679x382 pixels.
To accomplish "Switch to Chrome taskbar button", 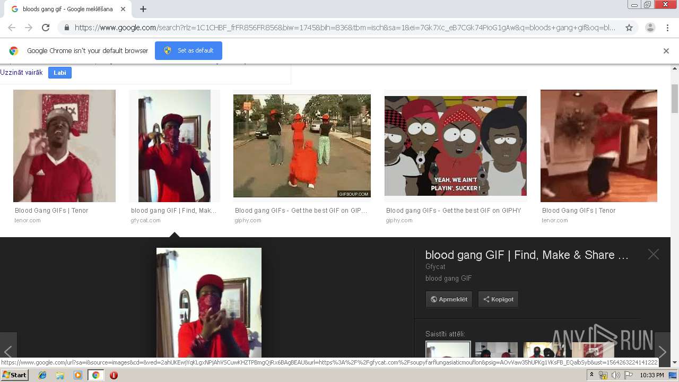I will 95,375.
